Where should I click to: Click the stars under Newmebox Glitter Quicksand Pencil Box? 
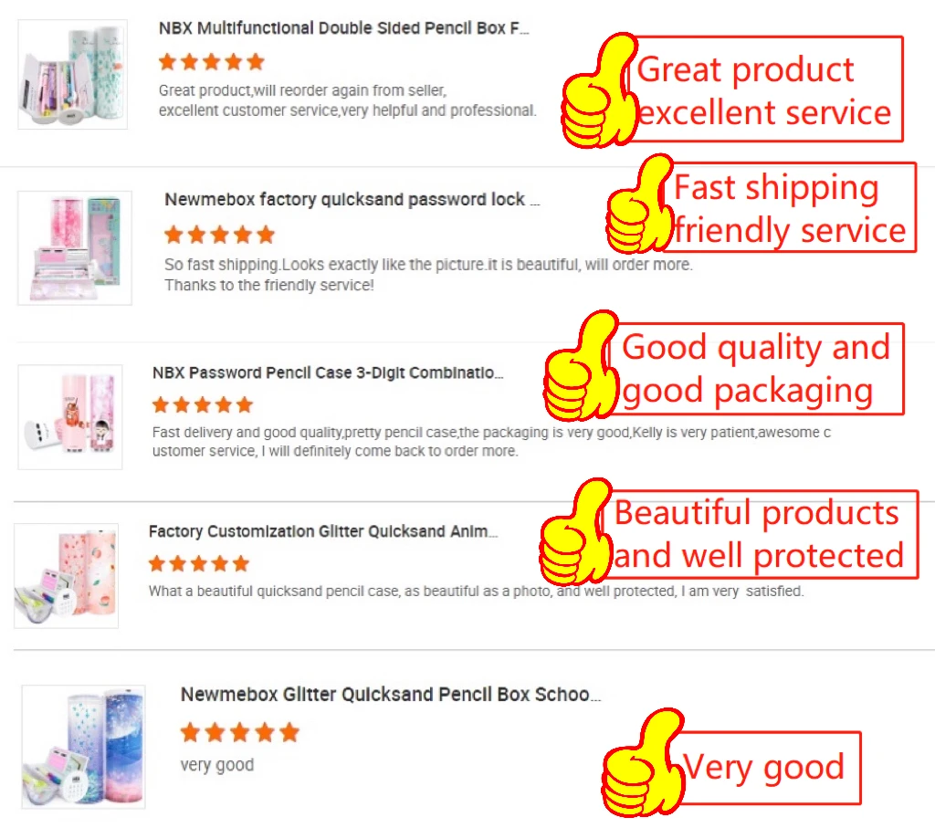pos(240,732)
